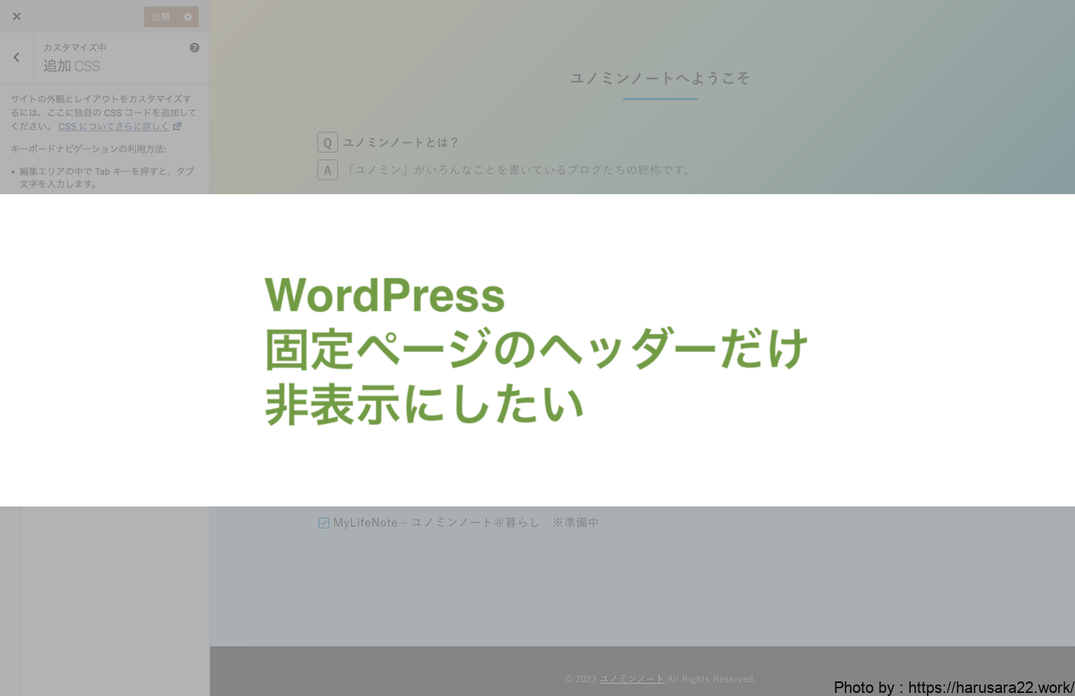The image size is (1075, 696).
Task: Click the ユノミンノートとは？ question text
Action: (x=401, y=143)
